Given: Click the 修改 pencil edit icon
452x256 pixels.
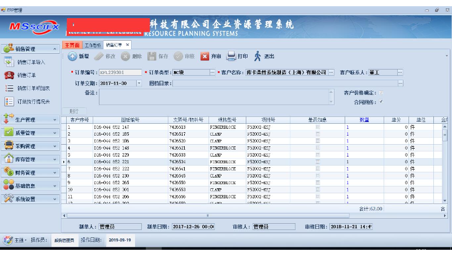Looking at the screenshot, I should tap(98, 56).
